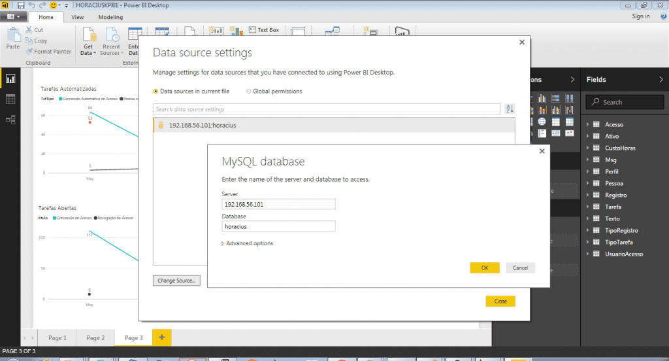The height and width of the screenshot is (361, 669).
Task: Collapse the Visualizations pane chevron
Action: tap(572, 80)
